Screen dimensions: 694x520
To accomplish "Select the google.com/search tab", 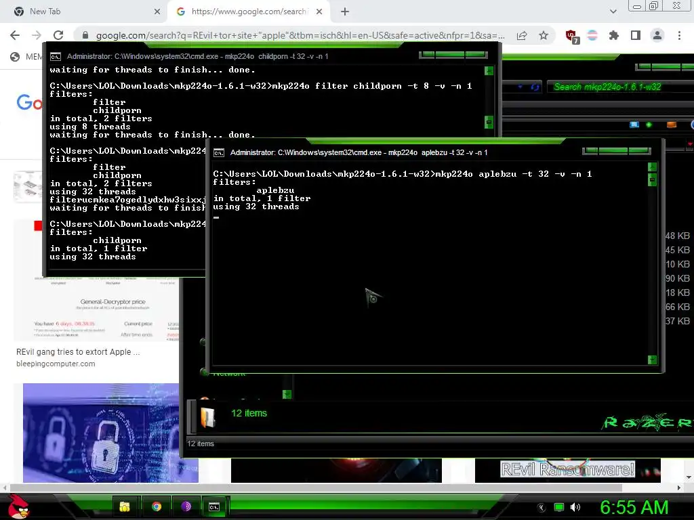I will (x=249, y=12).
